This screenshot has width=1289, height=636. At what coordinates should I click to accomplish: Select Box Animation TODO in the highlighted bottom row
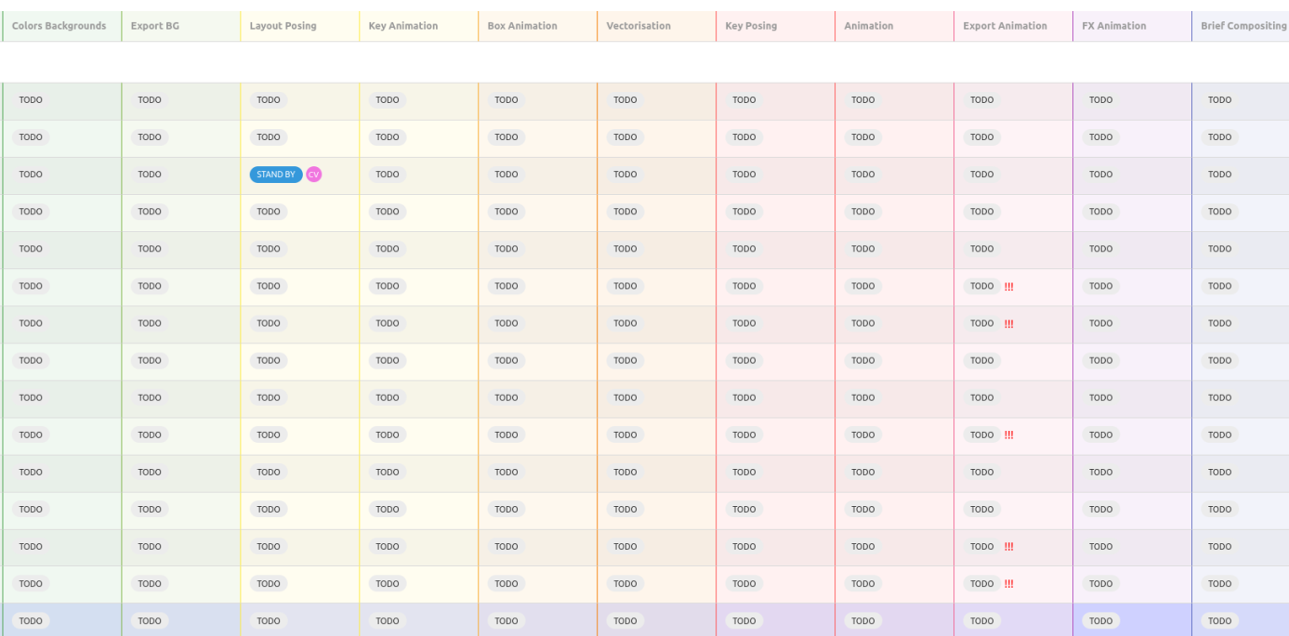pyautogui.click(x=506, y=621)
